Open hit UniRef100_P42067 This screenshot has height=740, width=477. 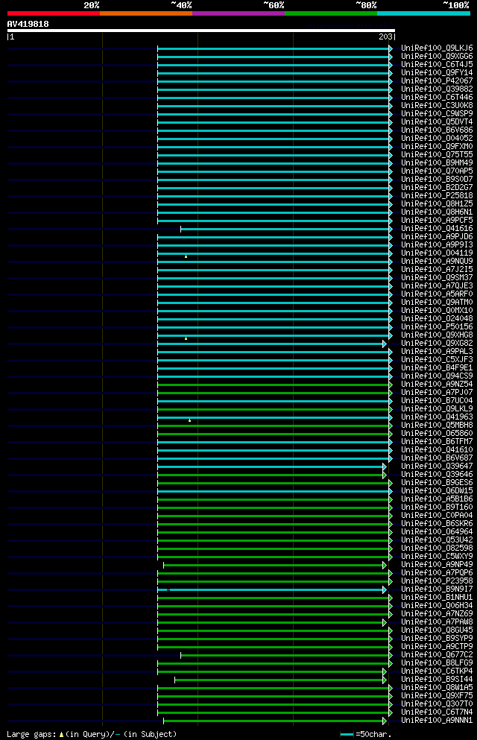[437, 80]
